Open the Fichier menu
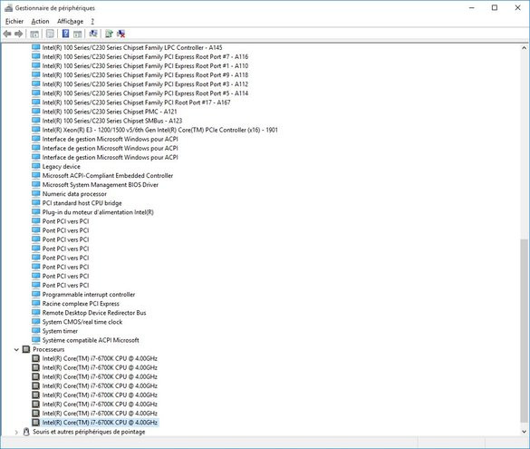 coord(14,22)
